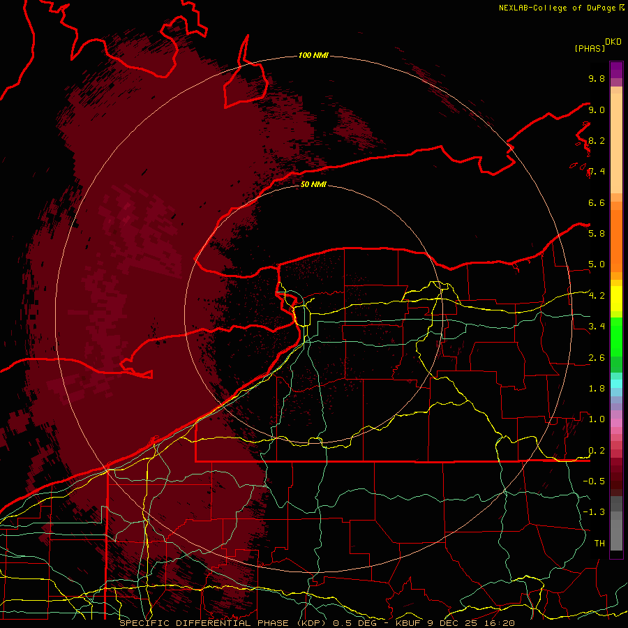Click the 1.0 value on color scale

597,419
